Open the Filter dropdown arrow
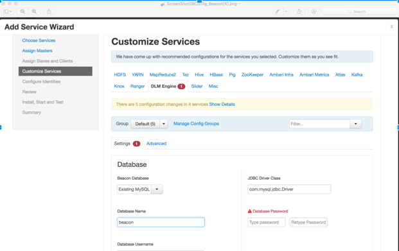399x251 pixels. pyautogui.click(x=355, y=124)
